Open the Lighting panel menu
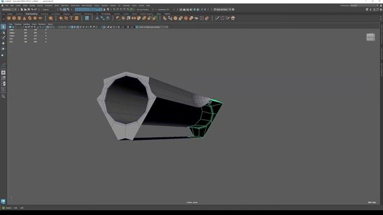This screenshot has height=215, width=383. point(26,24)
